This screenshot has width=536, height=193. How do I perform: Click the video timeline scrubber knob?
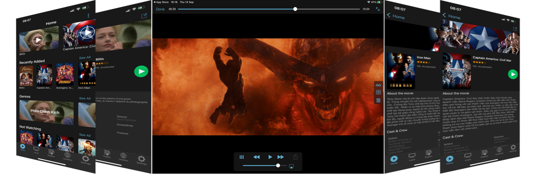coord(295,9)
